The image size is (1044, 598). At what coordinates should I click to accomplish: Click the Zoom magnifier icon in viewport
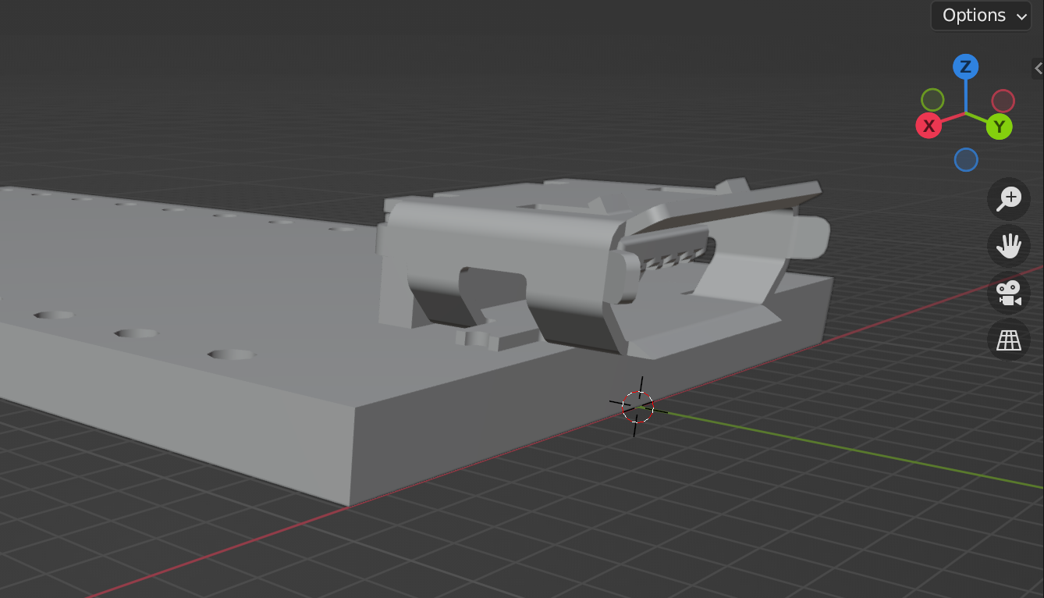tap(1008, 198)
